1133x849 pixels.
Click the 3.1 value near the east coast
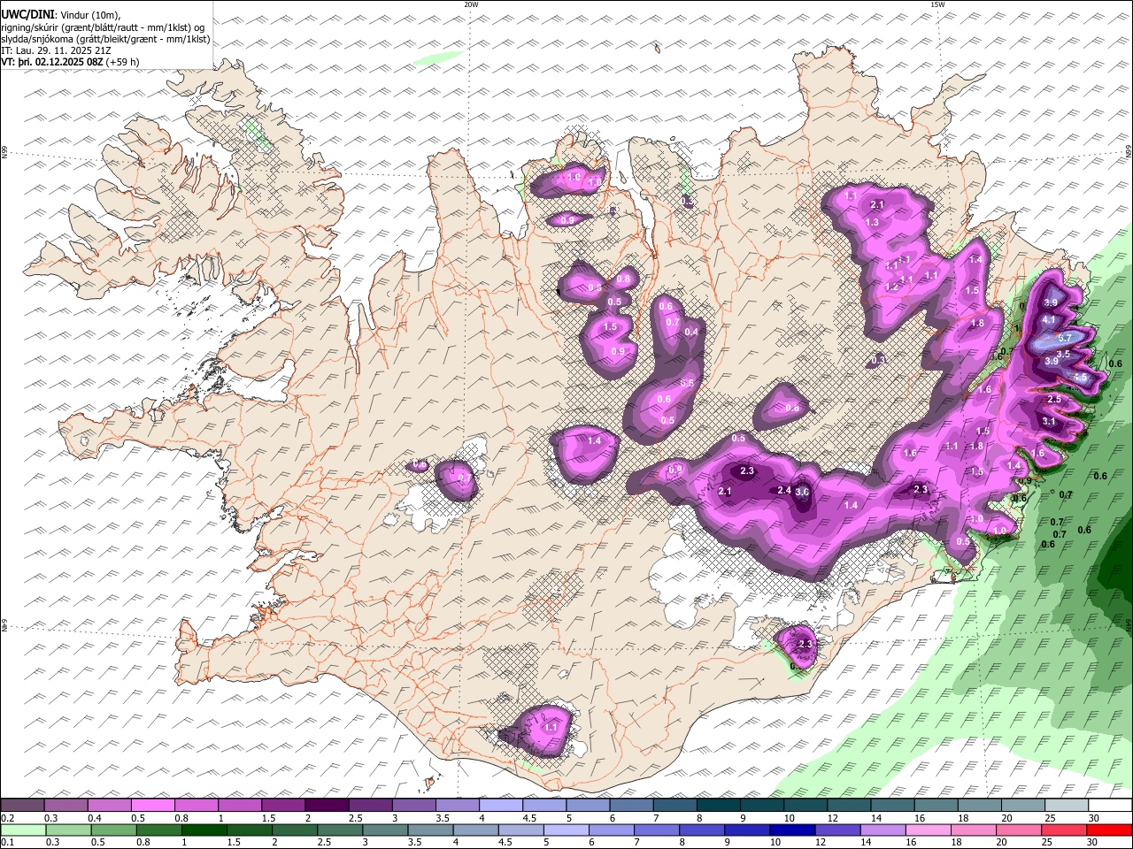[x=1050, y=422]
